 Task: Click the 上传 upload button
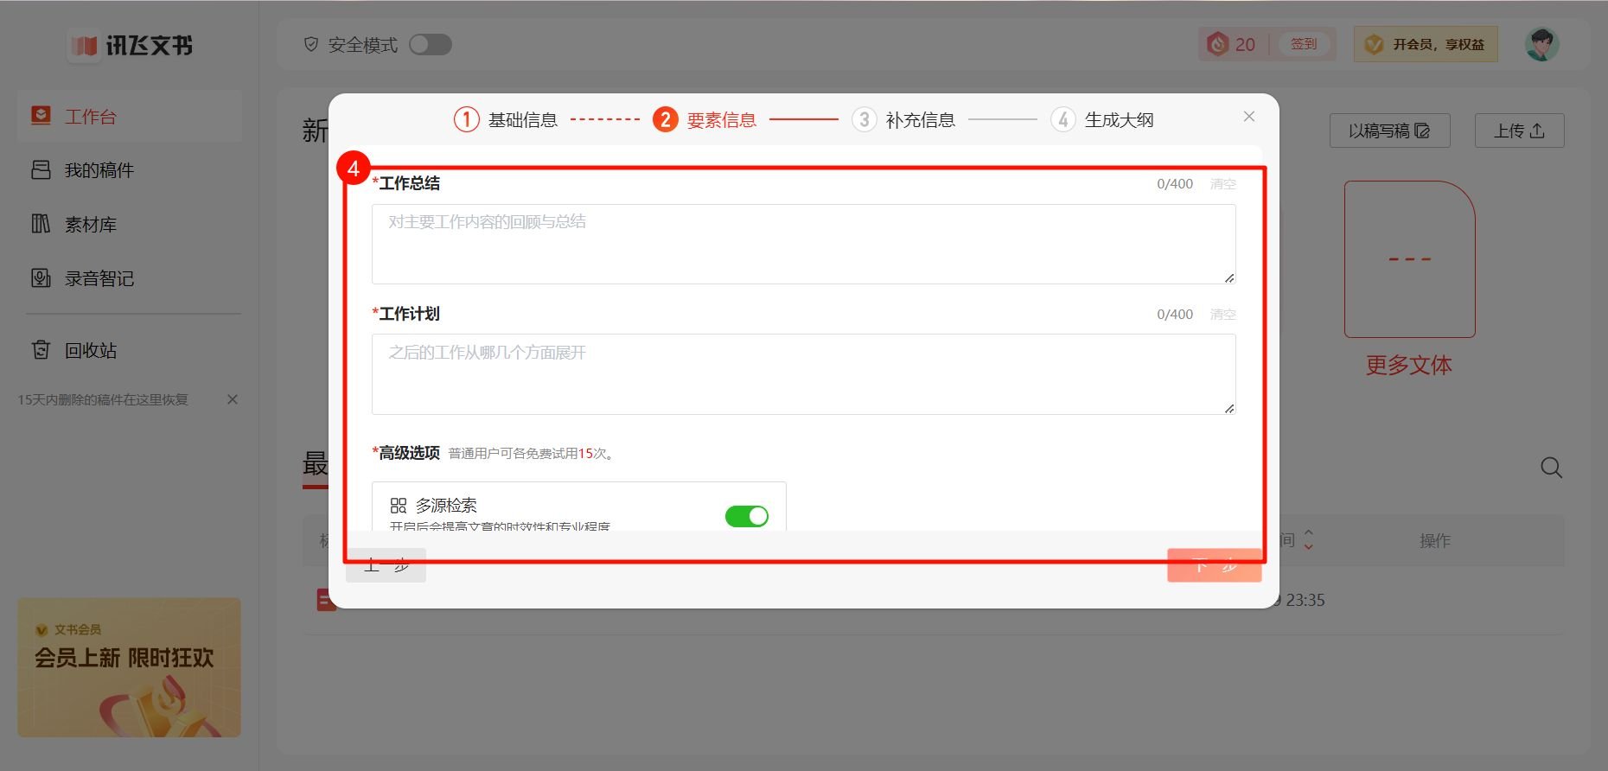tap(1520, 131)
